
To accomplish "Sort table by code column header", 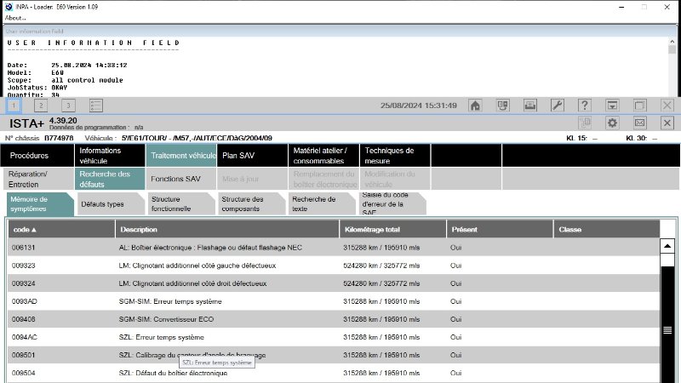I will (x=26, y=230).
